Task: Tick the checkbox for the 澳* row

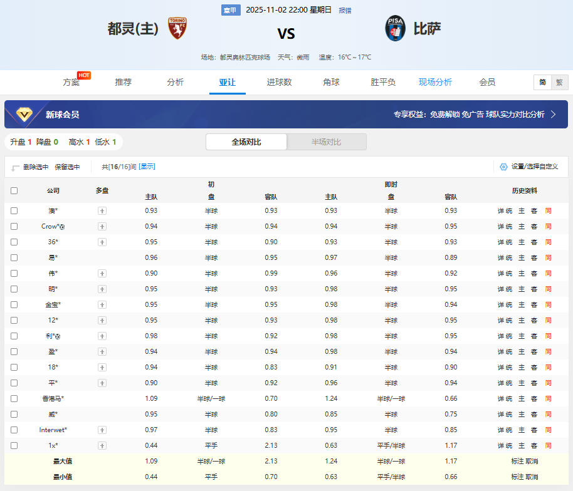Action: (x=14, y=211)
